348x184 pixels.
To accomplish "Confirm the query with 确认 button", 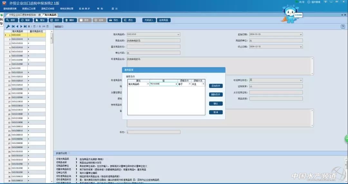I will [216, 103].
